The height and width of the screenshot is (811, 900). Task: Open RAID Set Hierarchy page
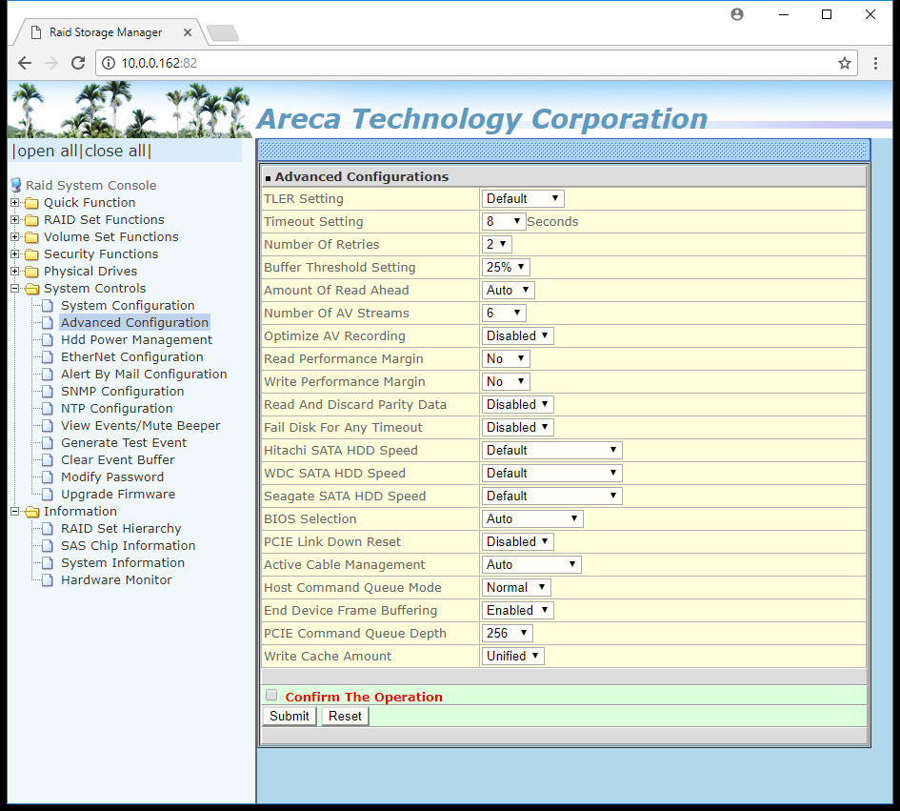[x=121, y=529]
